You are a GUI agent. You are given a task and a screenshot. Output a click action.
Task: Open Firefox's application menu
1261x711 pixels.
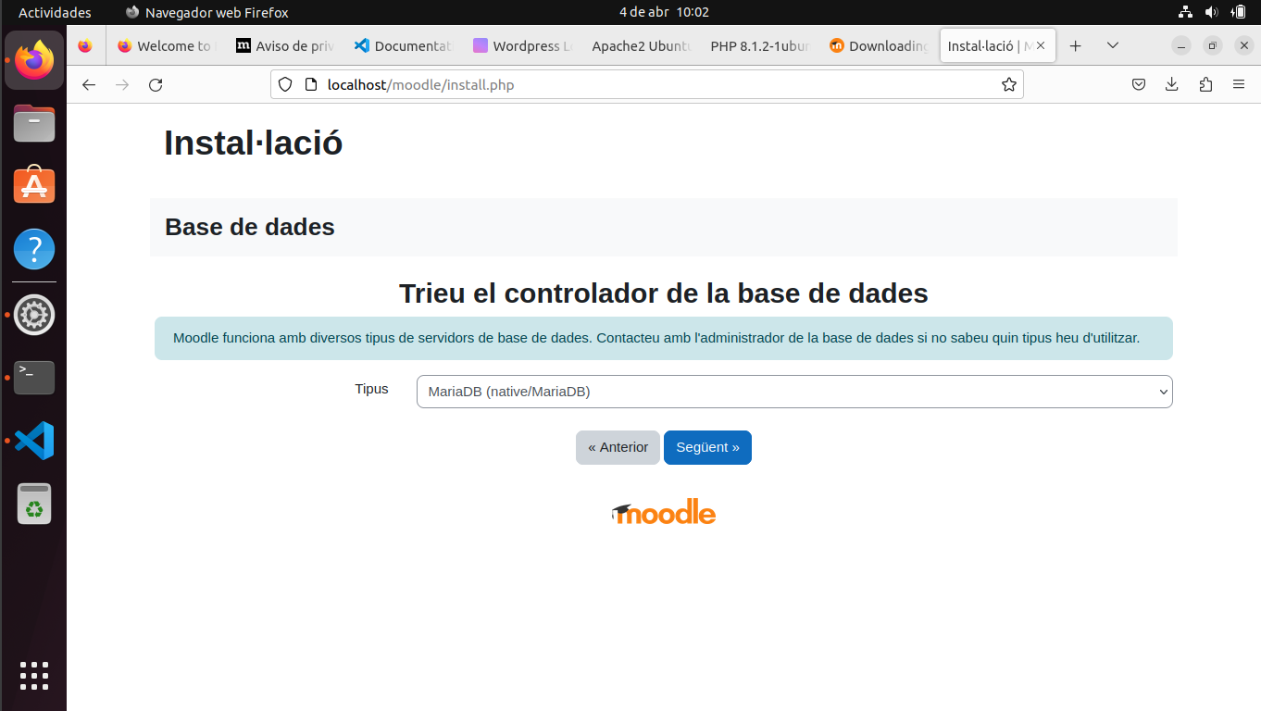point(1239,84)
